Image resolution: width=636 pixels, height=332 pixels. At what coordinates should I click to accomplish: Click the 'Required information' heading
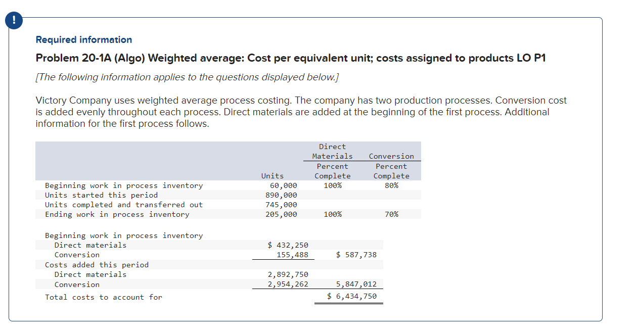tap(84, 39)
